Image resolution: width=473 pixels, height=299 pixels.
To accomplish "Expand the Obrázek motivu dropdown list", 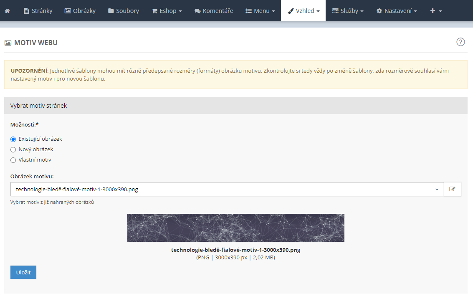I will (x=227, y=189).
